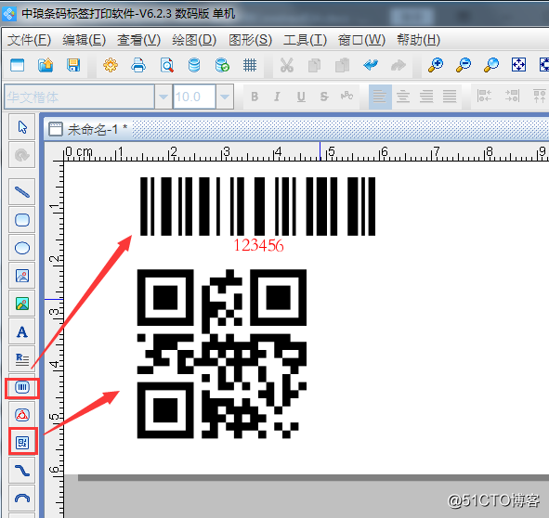Click the left-align objects icon

click(x=484, y=96)
